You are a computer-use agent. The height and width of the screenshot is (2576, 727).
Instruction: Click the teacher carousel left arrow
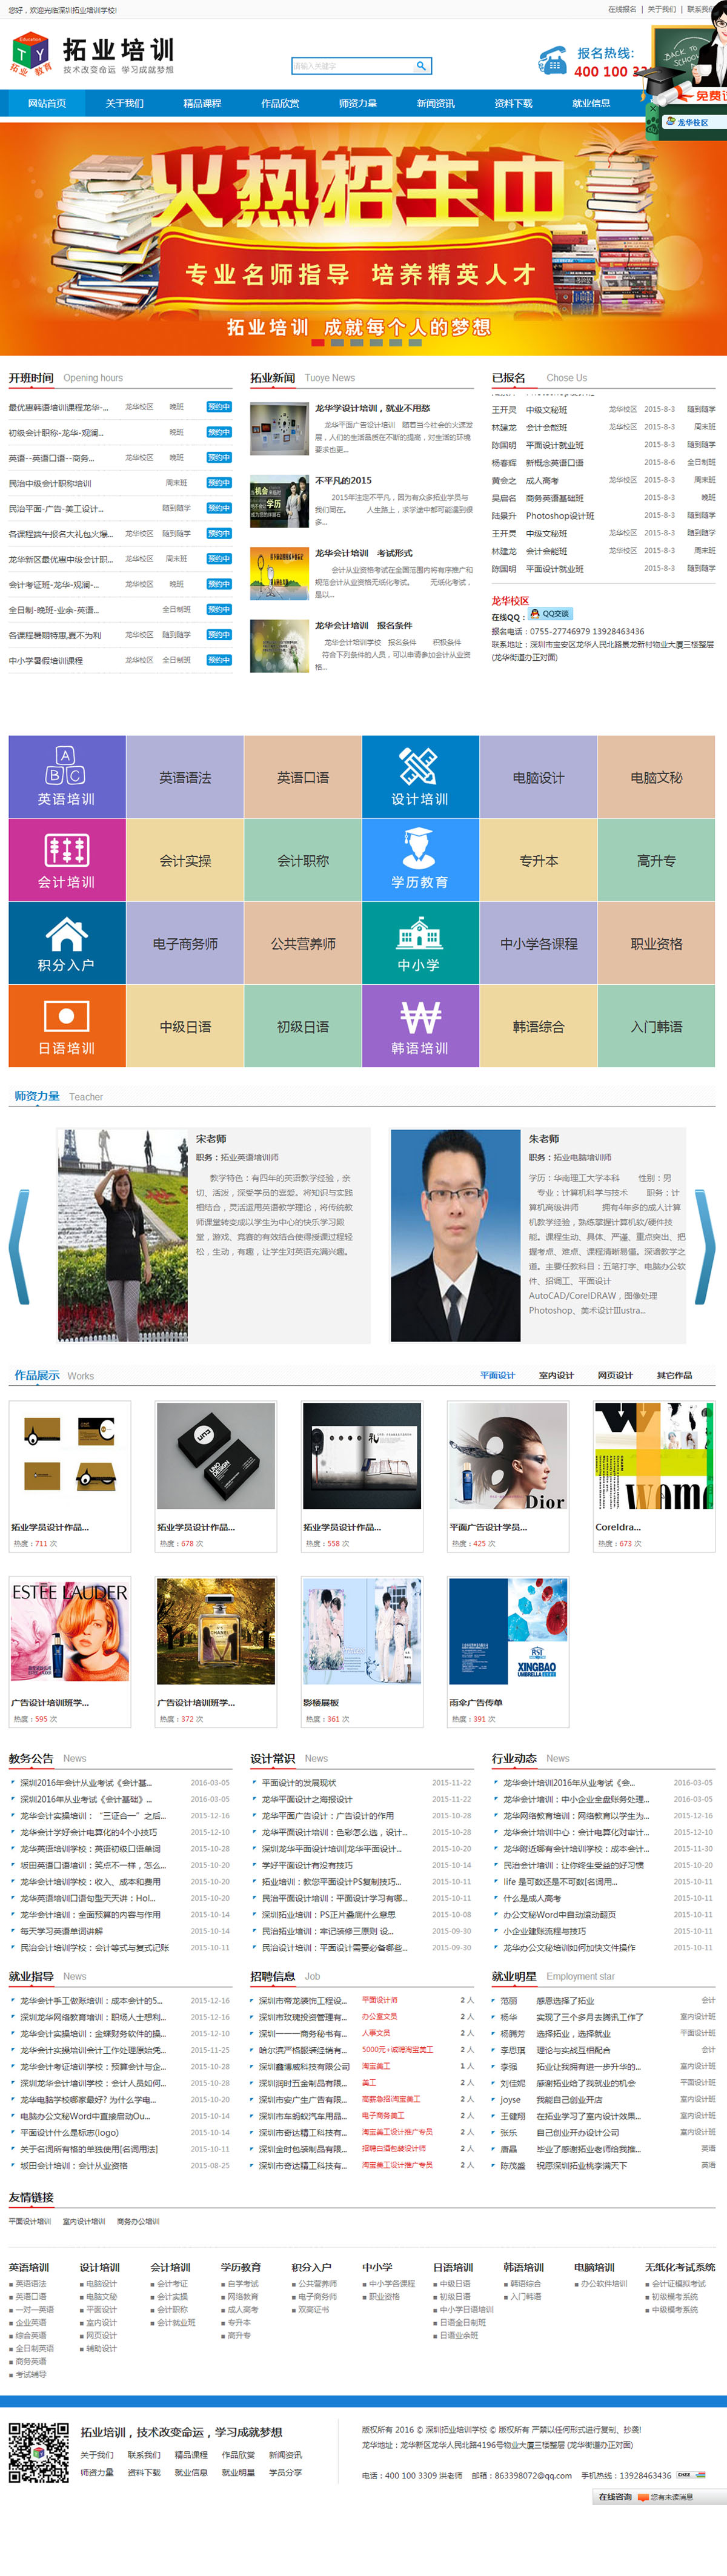tap(19, 1246)
